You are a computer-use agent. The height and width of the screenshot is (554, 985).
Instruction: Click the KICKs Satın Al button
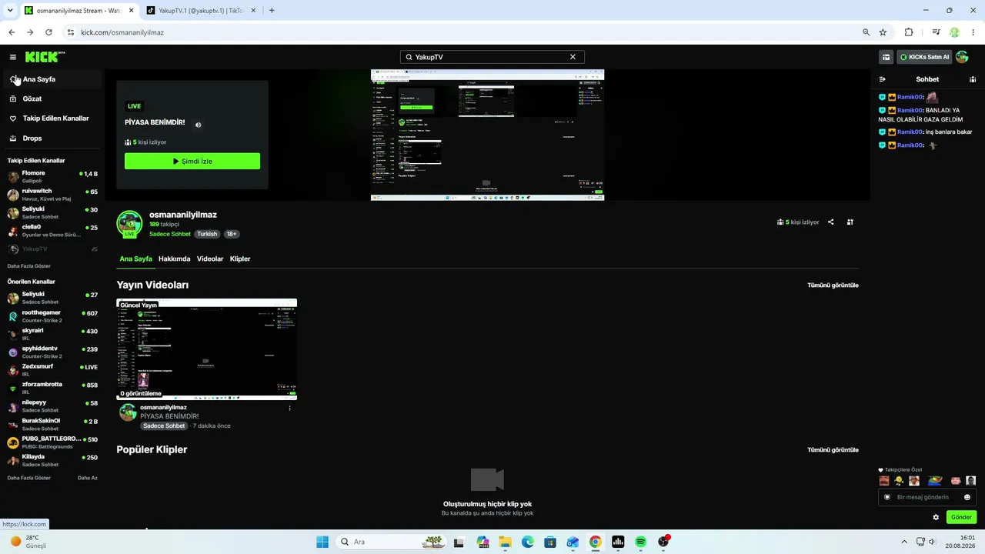point(924,57)
